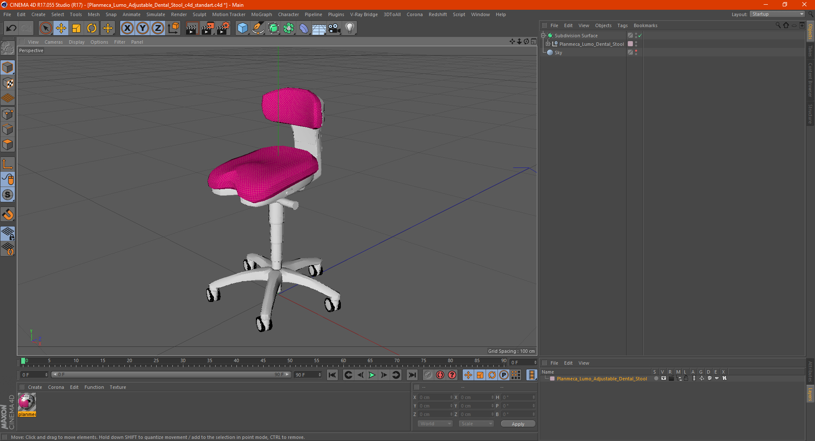Toggle position keyframe recording
Screen dimensions: 815x441
[x=468, y=375]
